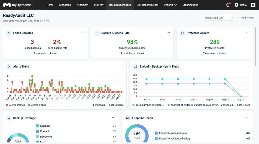Expand the Reports menu
This screenshot has height=144, width=259.
tap(170, 5)
